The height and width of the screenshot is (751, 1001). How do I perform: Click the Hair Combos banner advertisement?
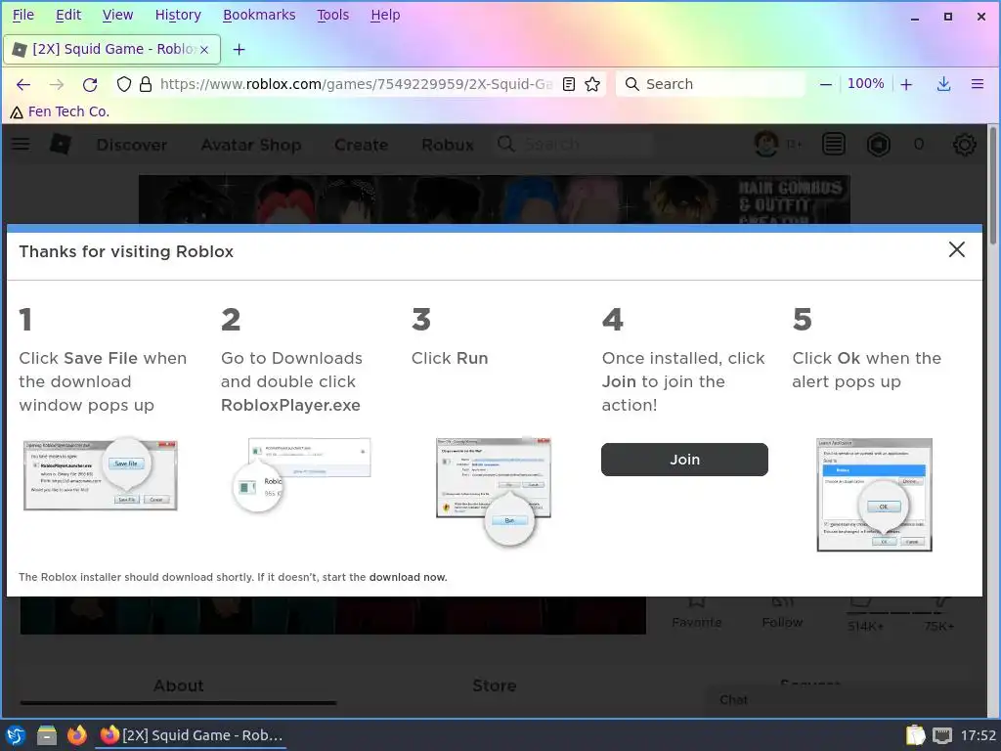point(494,199)
